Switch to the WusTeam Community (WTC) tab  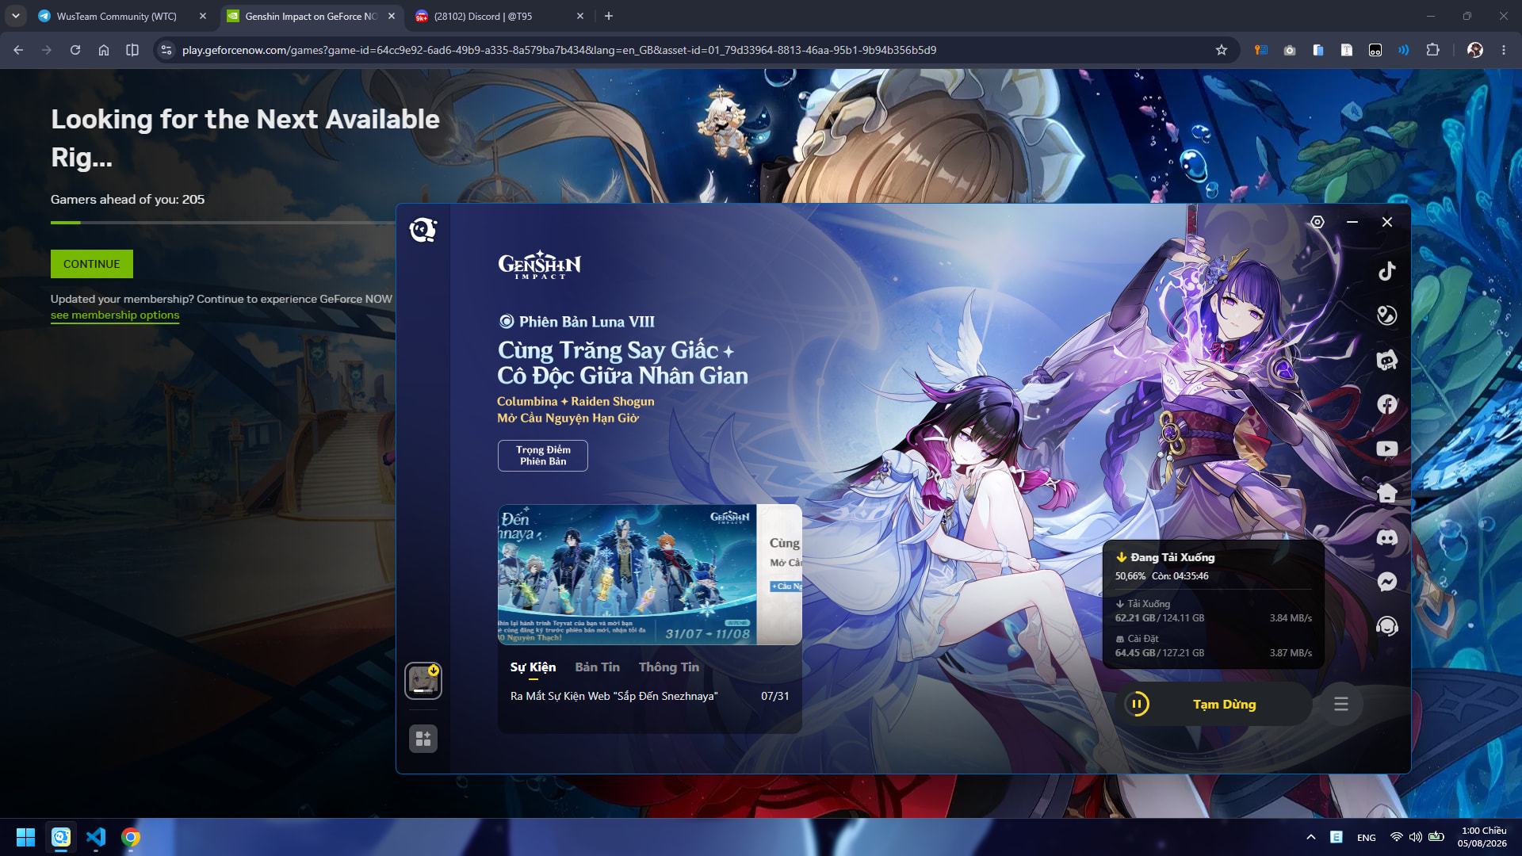coord(116,16)
